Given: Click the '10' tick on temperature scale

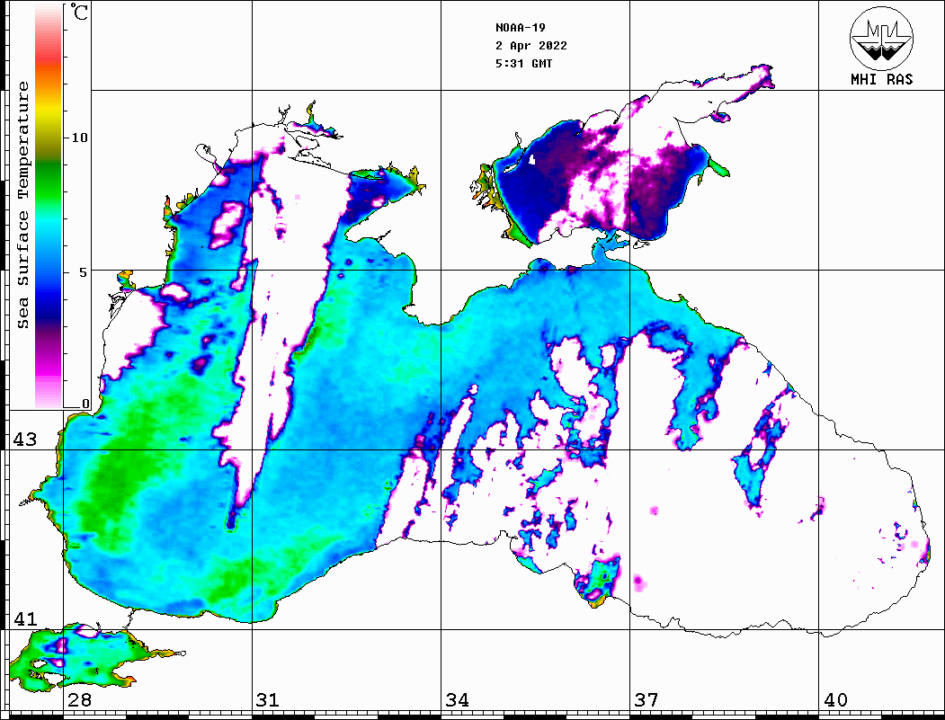Looking at the screenshot, I should [x=79, y=138].
